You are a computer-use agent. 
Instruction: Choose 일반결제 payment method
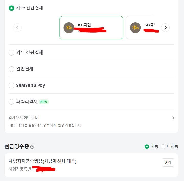(11, 69)
